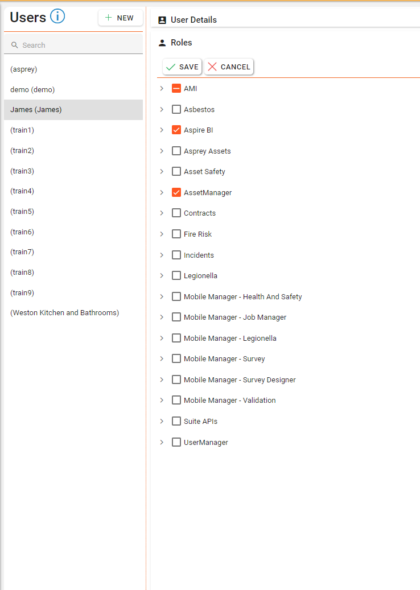This screenshot has width=420, height=590.
Task: Expand the Suite APIs node
Action: pos(162,421)
